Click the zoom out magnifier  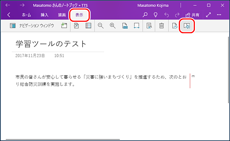tap(100, 26)
